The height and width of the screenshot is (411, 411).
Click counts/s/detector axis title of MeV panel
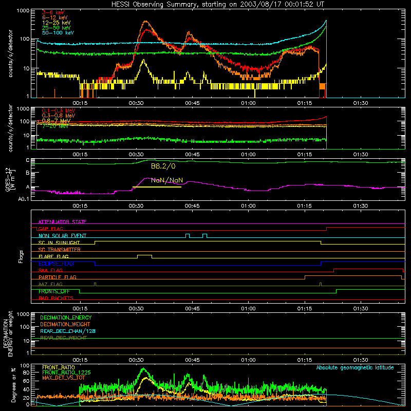point(10,128)
